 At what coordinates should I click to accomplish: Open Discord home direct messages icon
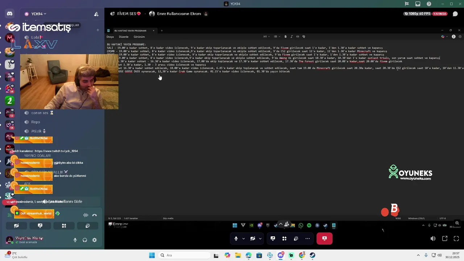pyautogui.click(x=9, y=14)
